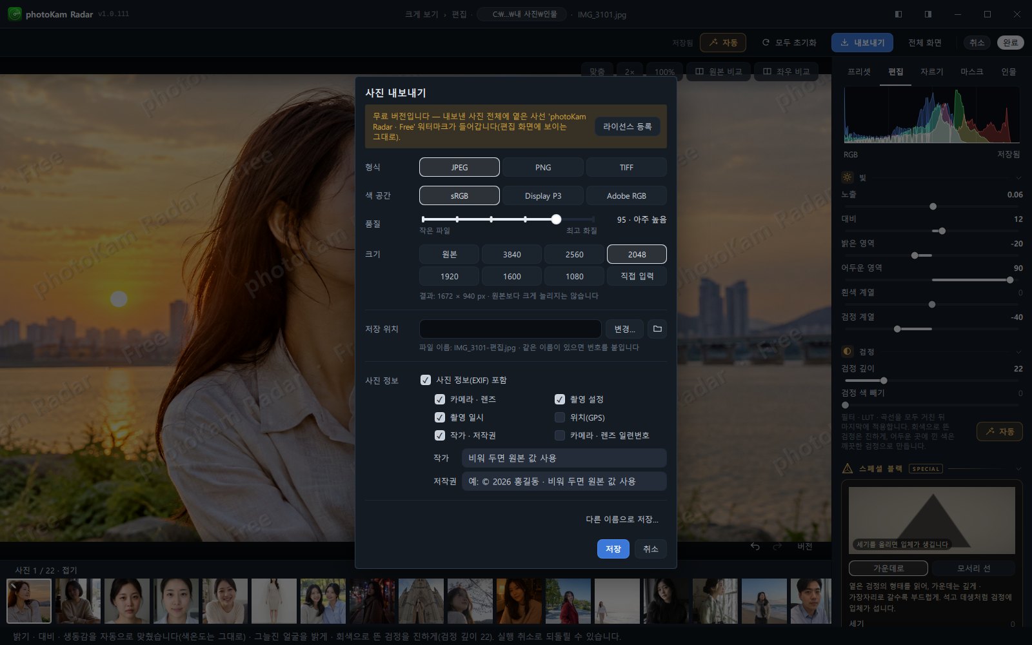Click 라이선스 등록 button
This screenshot has width=1032, height=645.
pos(628,126)
